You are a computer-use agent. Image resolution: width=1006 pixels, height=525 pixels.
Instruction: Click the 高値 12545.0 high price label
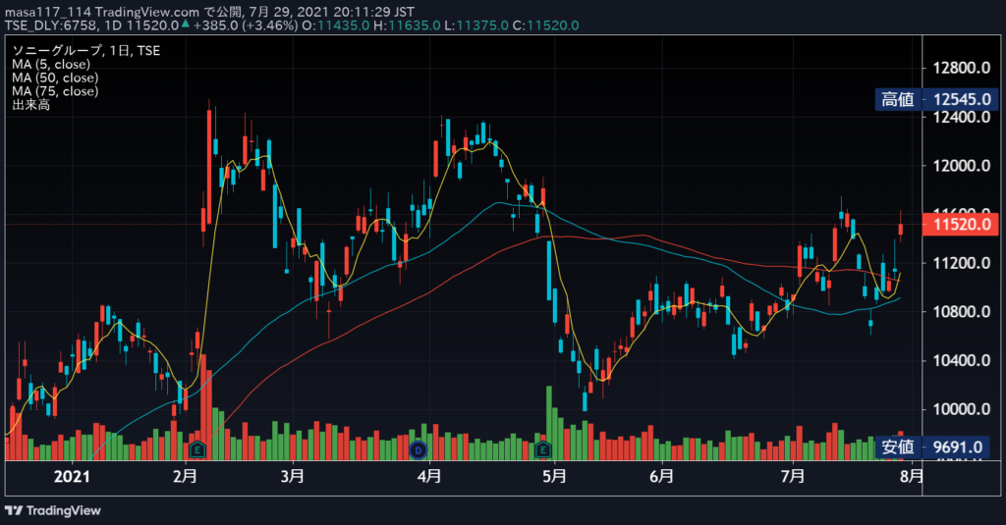click(936, 99)
